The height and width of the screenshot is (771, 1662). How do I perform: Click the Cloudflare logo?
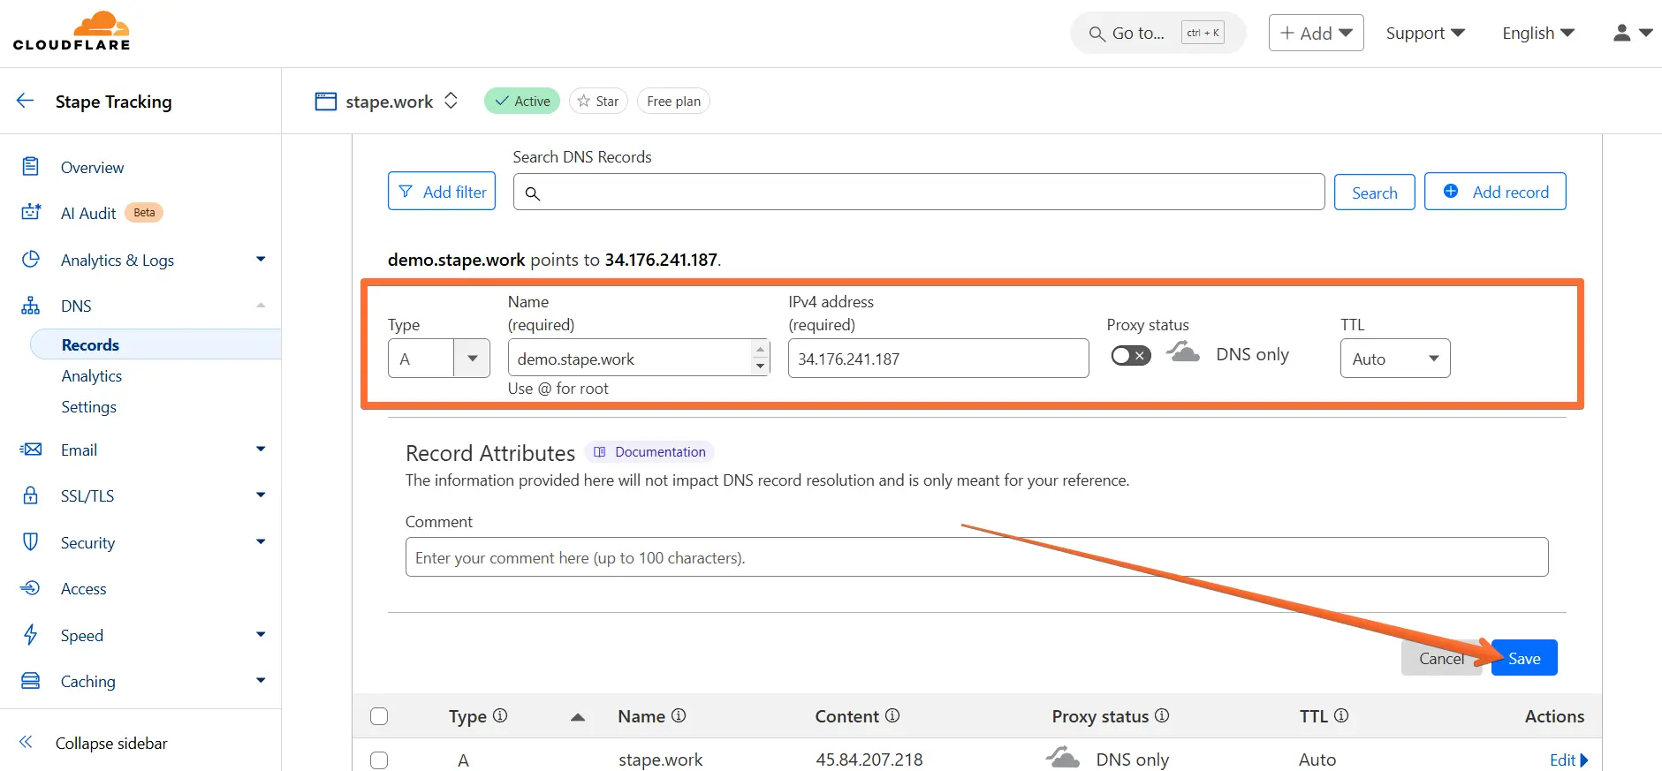click(x=72, y=31)
